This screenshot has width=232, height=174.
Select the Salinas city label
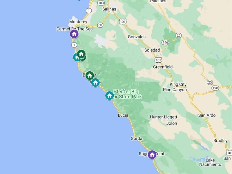(109, 9)
